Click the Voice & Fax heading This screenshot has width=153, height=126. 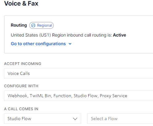(x=21, y=3)
